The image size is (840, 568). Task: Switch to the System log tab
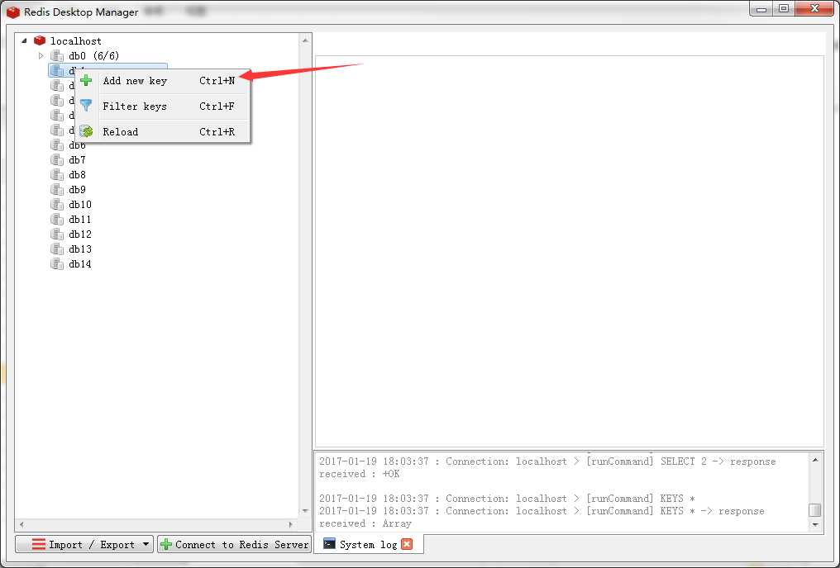[x=368, y=544]
